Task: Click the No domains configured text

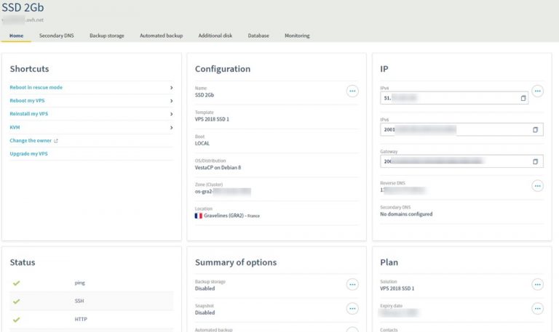Action: coord(406,214)
